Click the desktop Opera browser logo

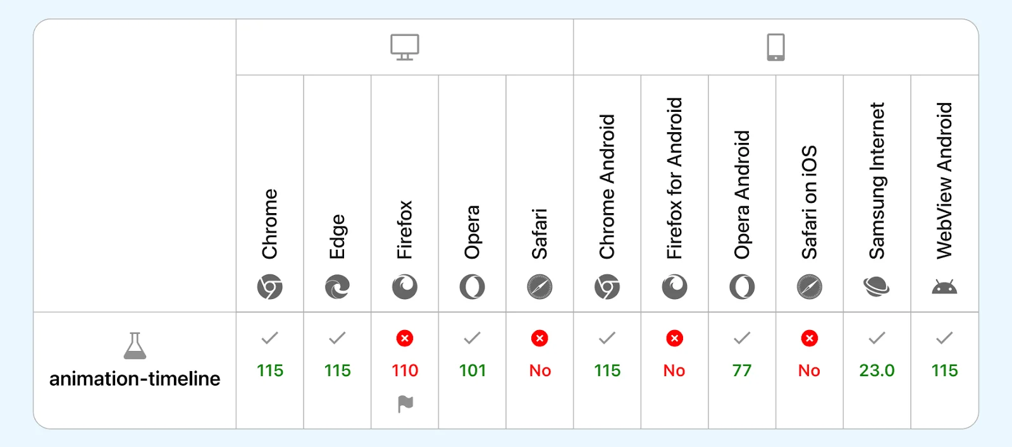point(472,287)
